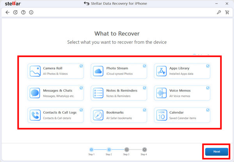Uncheck the Camera Roll checkbox

pyautogui.click(x=81, y=66)
